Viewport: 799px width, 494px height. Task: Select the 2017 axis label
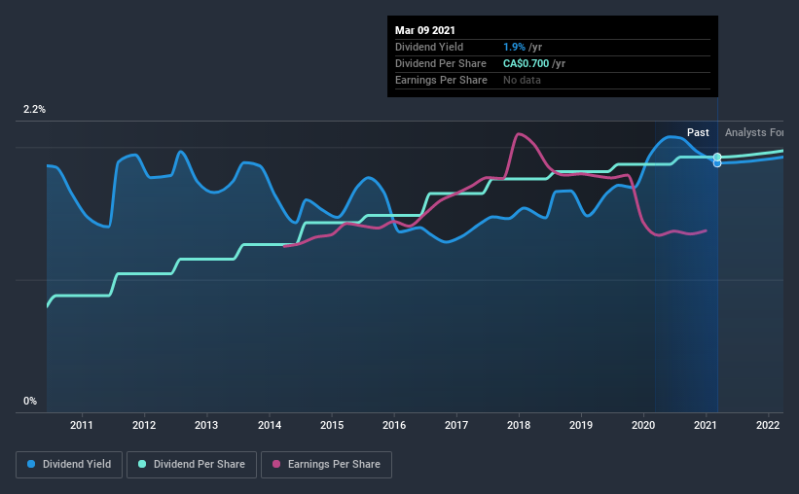coord(456,425)
